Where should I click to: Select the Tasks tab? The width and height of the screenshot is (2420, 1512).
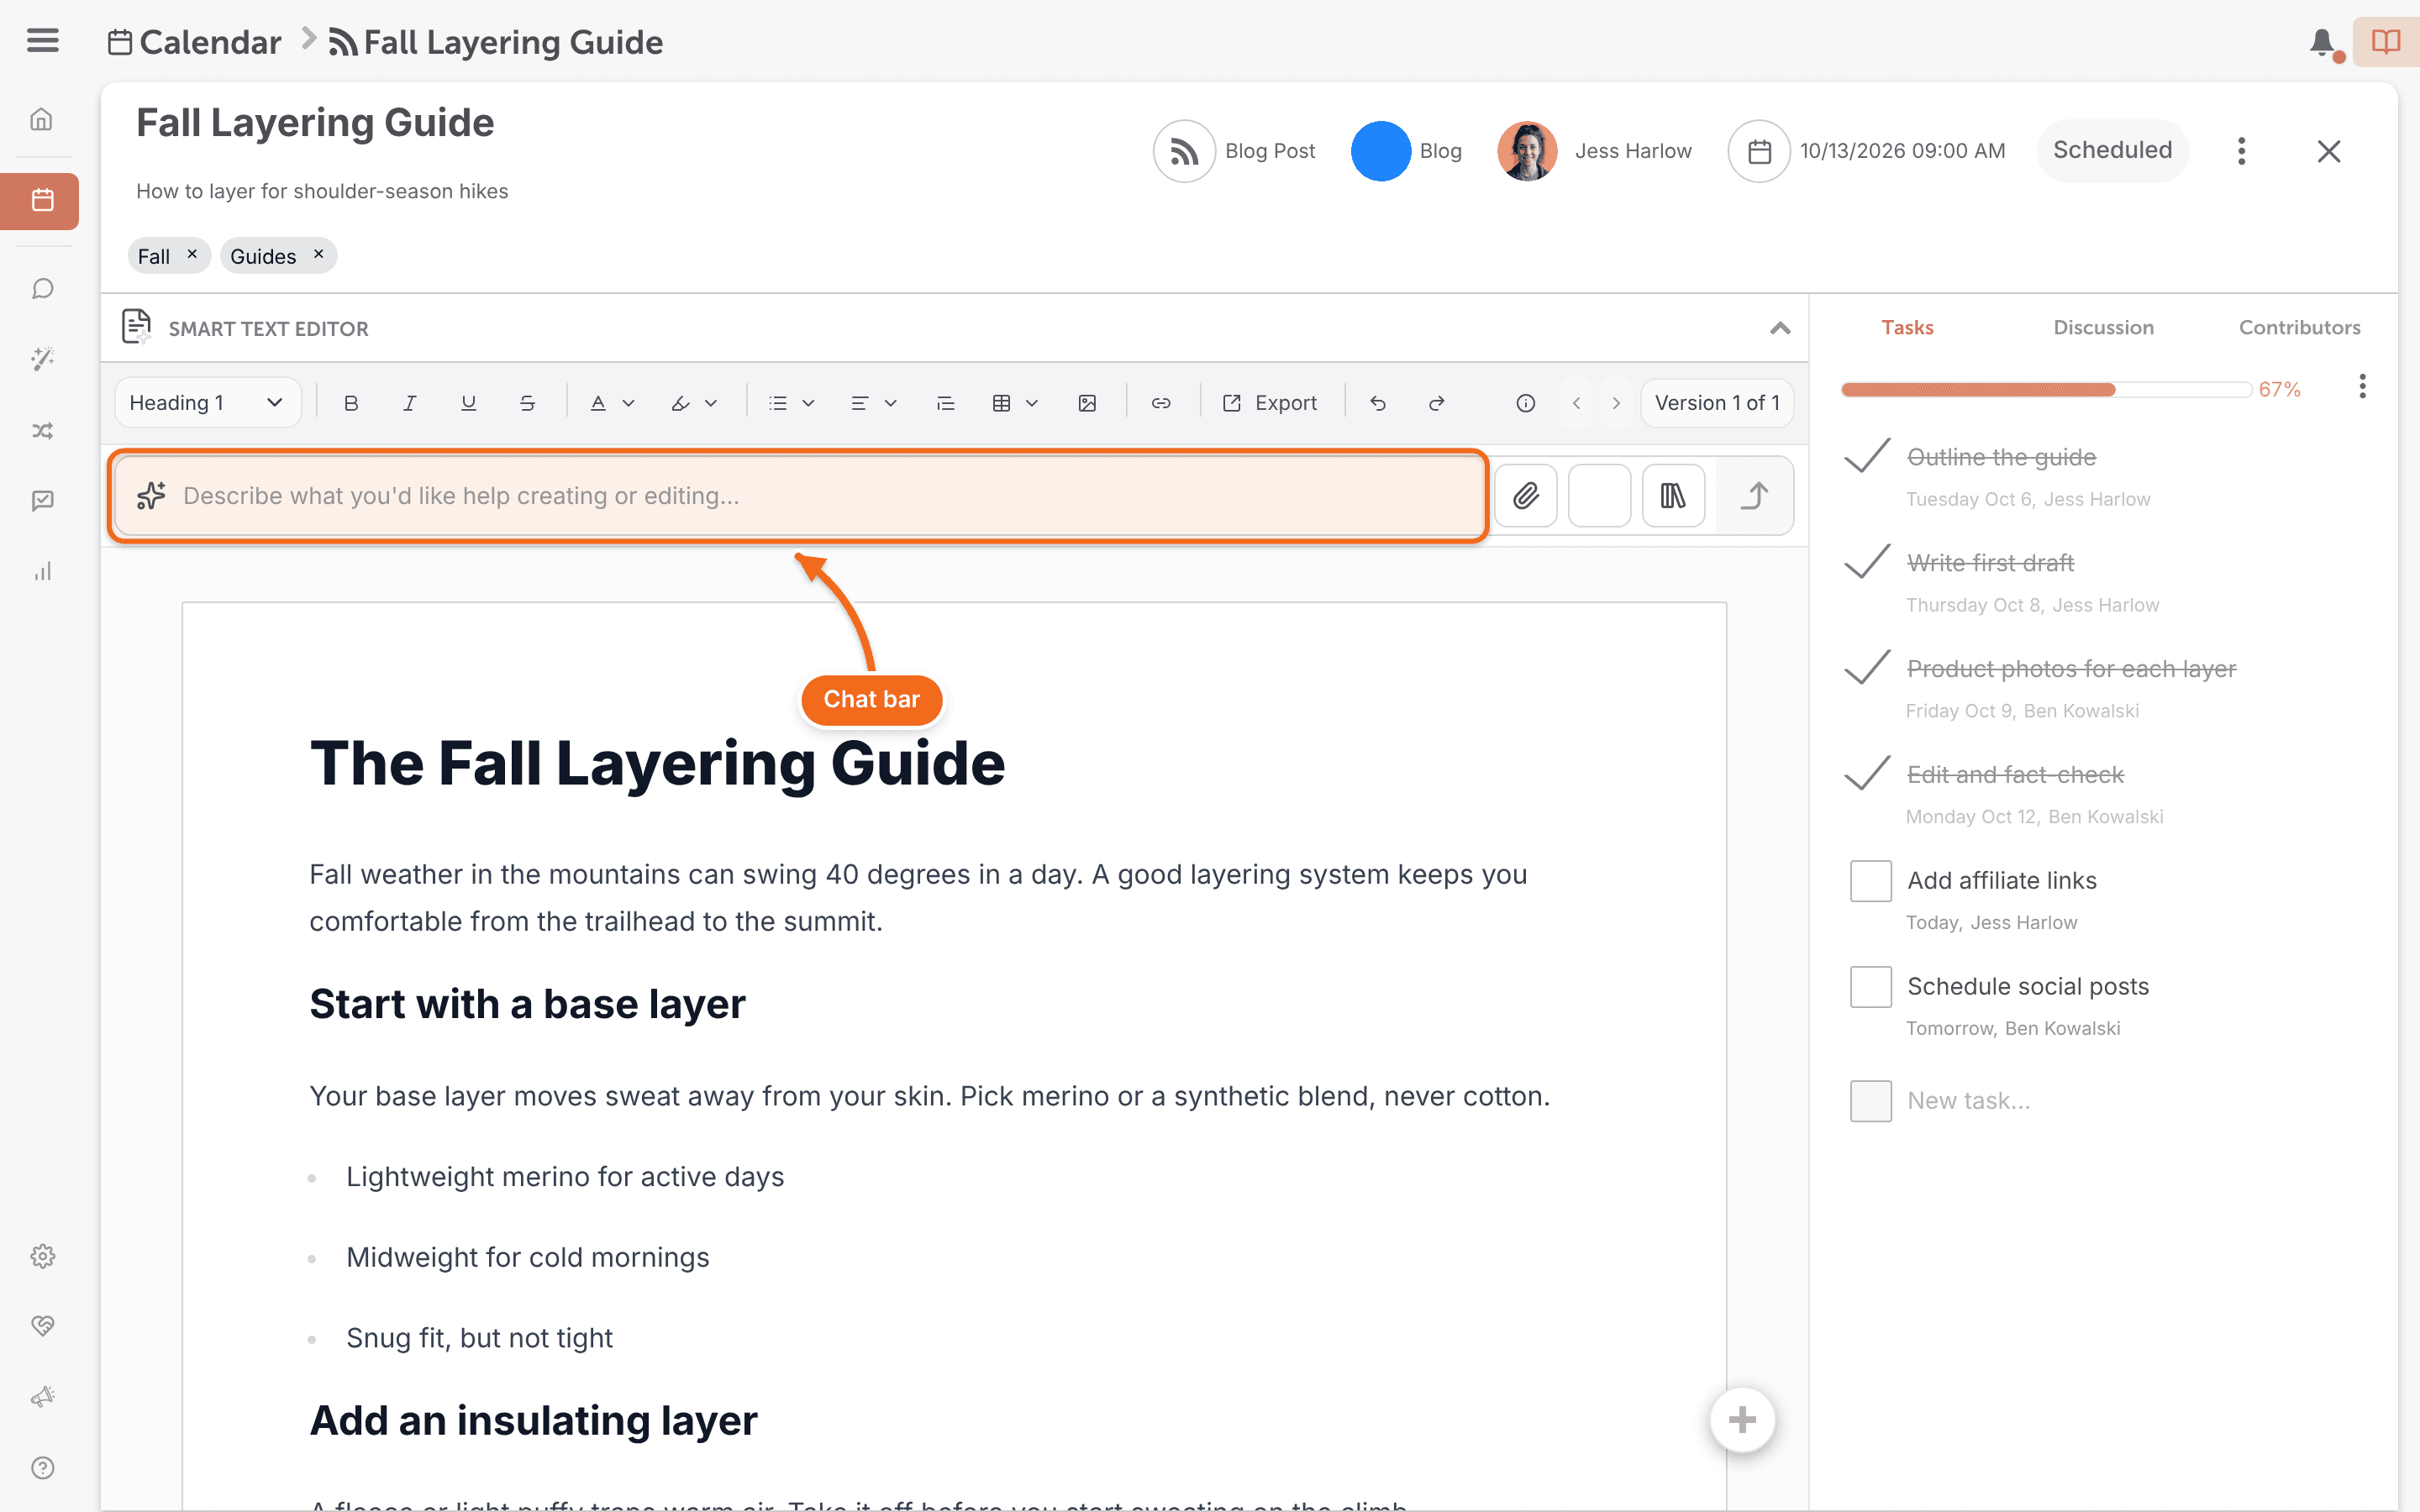pyautogui.click(x=1907, y=328)
